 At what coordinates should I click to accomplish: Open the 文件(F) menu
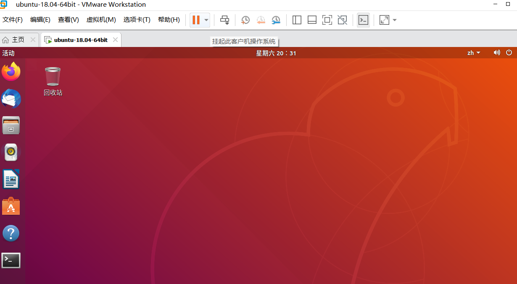coord(13,20)
